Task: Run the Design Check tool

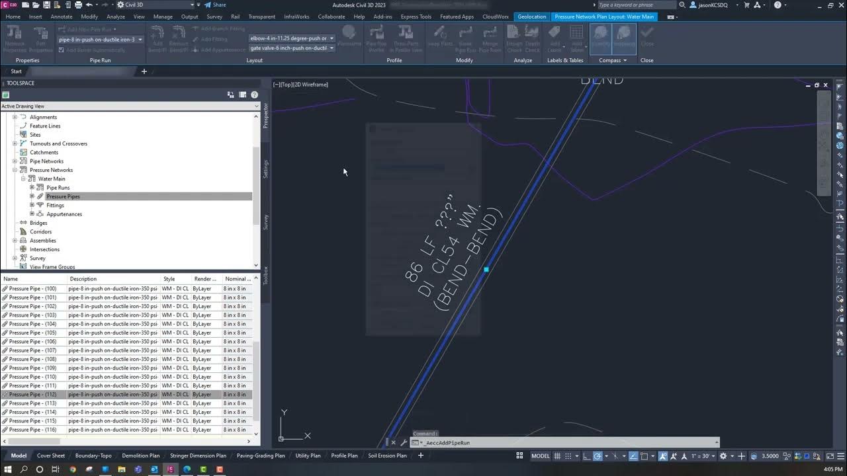Action: pos(514,39)
